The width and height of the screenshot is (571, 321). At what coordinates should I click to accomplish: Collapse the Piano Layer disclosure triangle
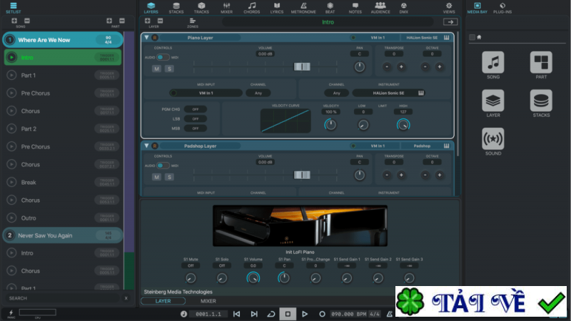click(x=146, y=37)
